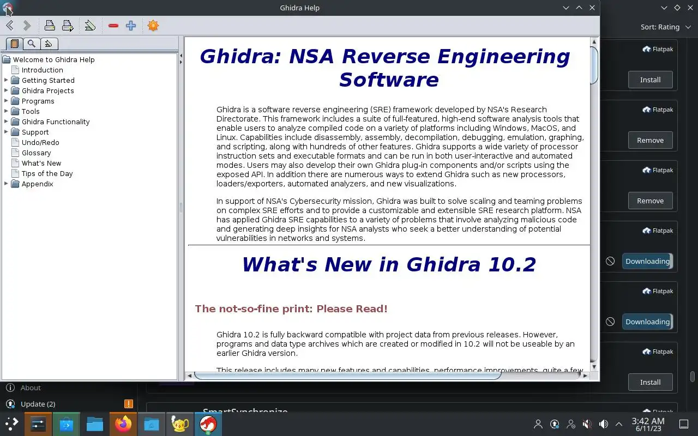This screenshot has width=698, height=436.
Task: Expand the Ghidra Functionality tree node
Action: pos(6,122)
